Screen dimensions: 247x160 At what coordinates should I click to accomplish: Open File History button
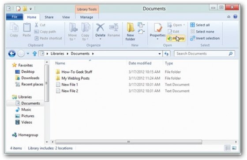tap(176, 38)
